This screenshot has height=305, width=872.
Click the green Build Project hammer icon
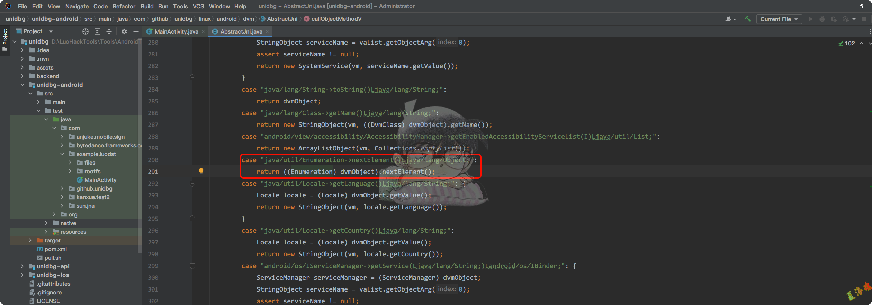coord(748,19)
